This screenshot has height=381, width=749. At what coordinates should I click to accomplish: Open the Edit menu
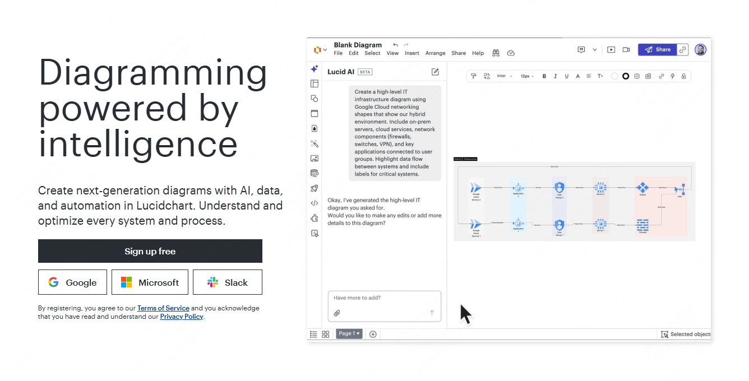353,53
